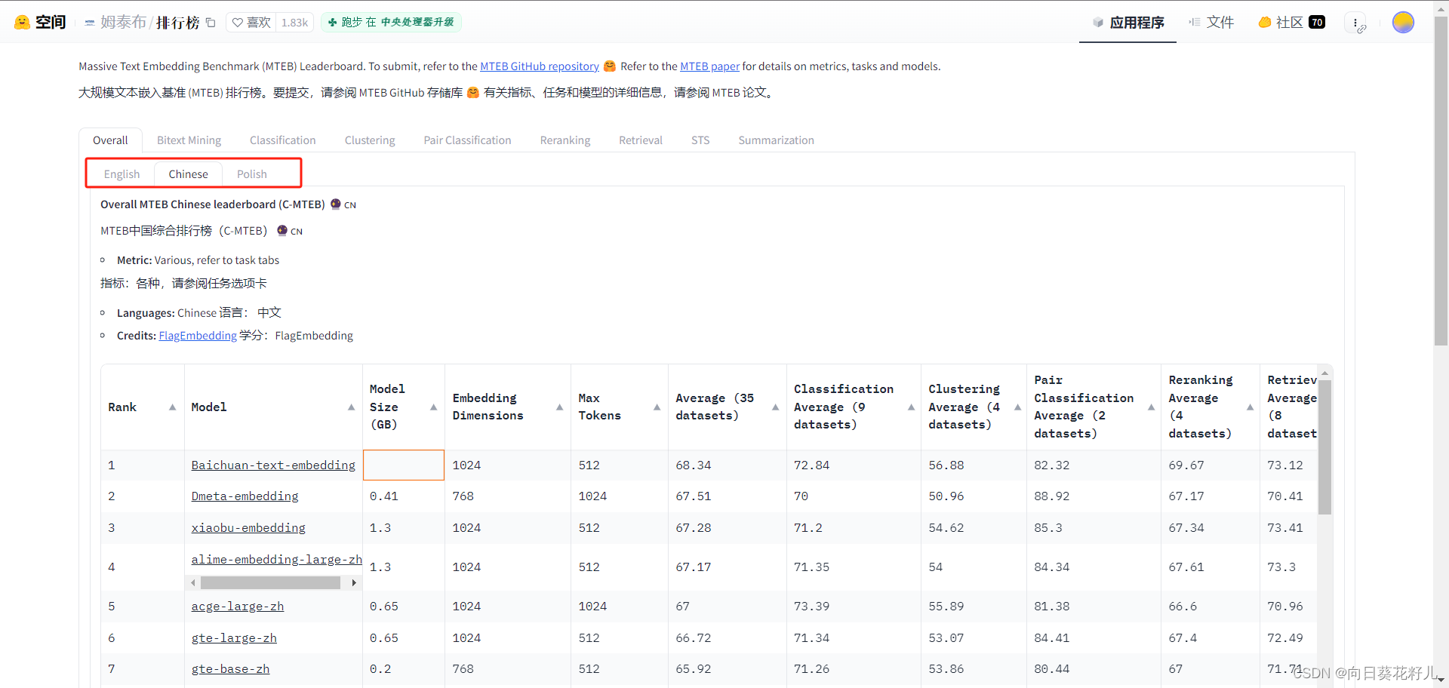Click the 0.41 model size cell
The width and height of the screenshot is (1449, 688).
404,496
